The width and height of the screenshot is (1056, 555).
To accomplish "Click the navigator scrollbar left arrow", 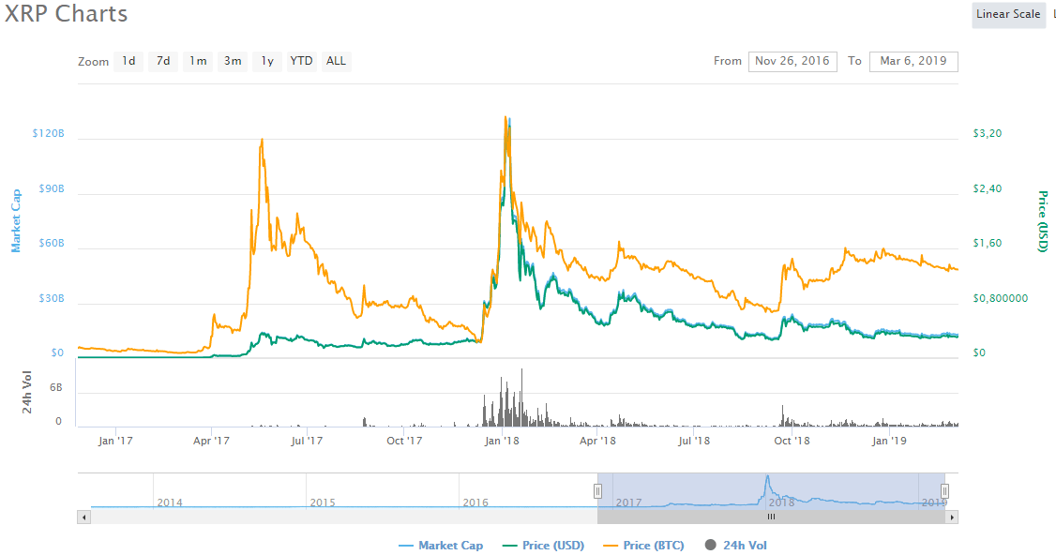I will pos(83,517).
